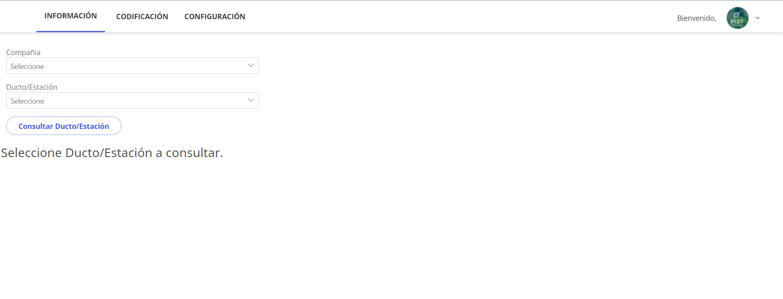Click the Ducto/Estación field label
The image size is (783, 299).
32,87
